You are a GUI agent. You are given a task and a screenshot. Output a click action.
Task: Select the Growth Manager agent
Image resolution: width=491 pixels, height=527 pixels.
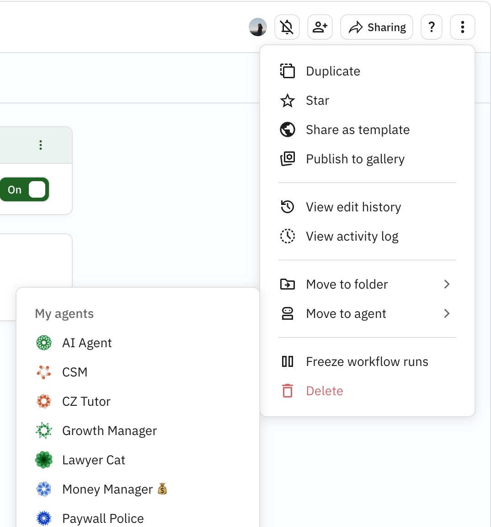(x=109, y=431)
